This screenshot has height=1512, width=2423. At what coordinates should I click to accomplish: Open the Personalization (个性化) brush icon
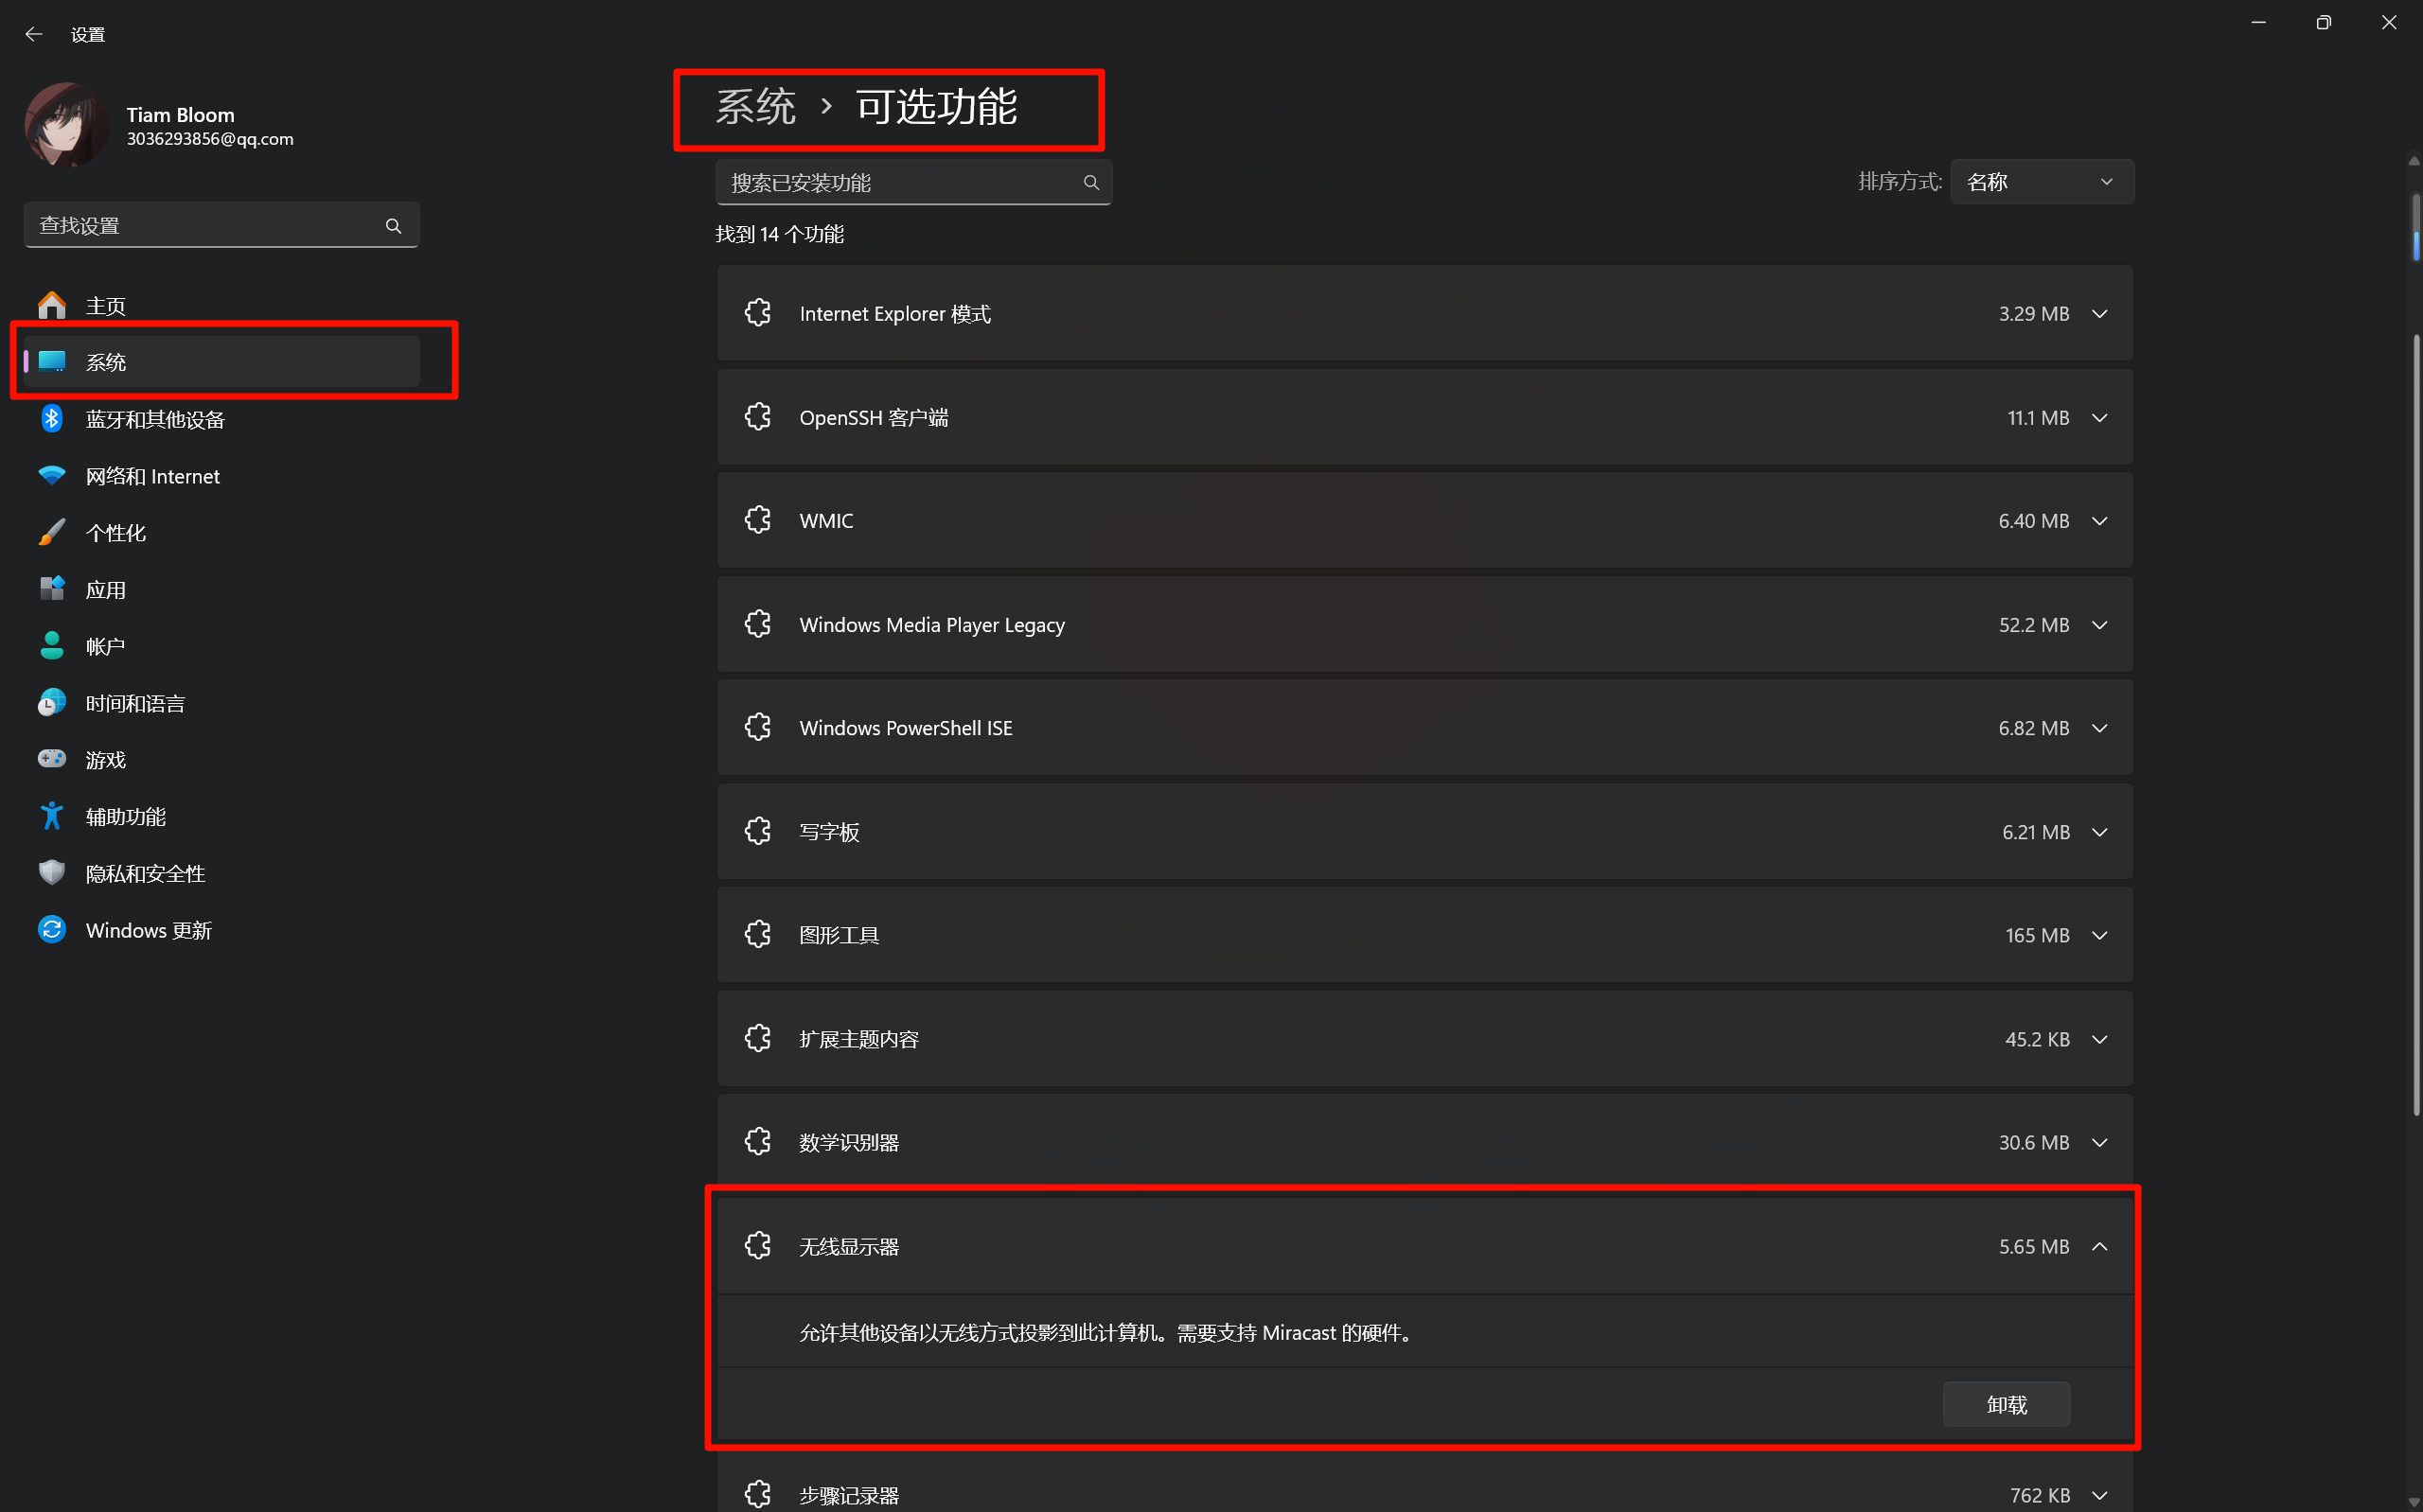pos(52,532)
